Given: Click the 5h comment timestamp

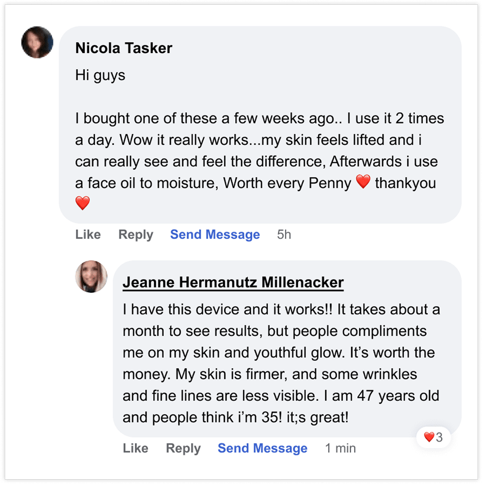Looking at the screenshot, I should [x=284, y=234].
